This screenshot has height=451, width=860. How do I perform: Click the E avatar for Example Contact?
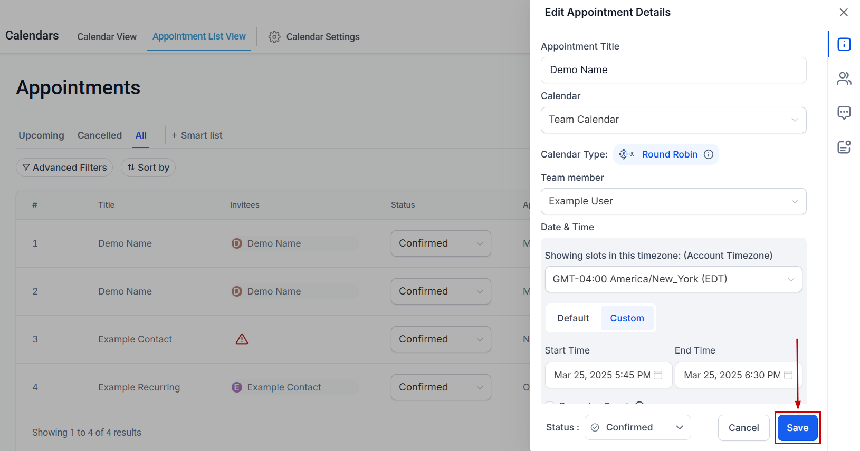point(237,387)
